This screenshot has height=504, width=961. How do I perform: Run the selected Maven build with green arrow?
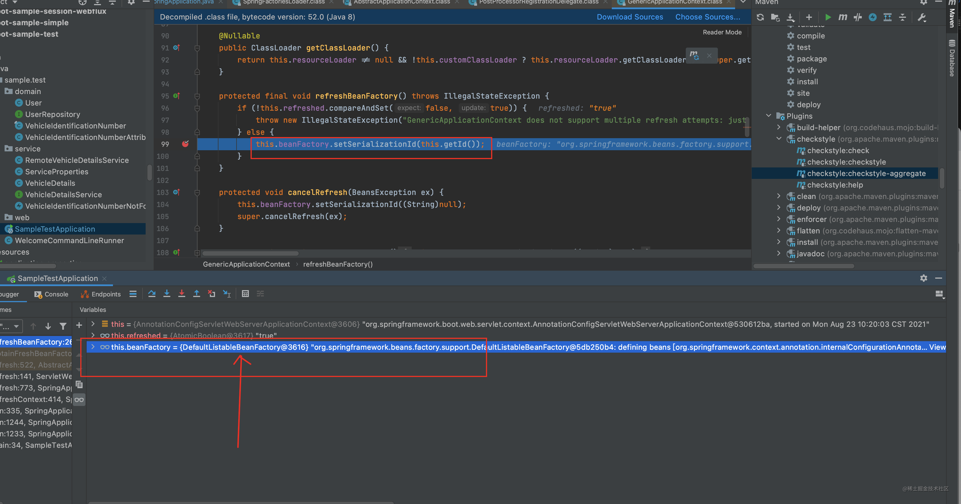tap(828, 17)
